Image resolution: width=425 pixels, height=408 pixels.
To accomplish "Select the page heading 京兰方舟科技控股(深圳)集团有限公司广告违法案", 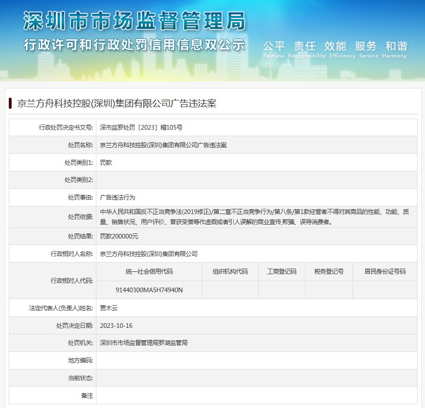I will pyautogui.click(x=117, y=103).
